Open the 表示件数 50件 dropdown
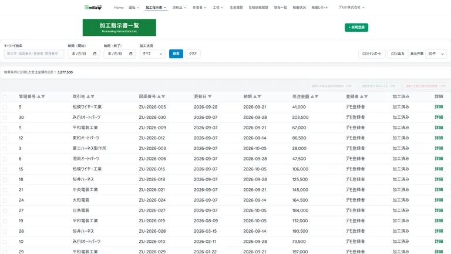This screenshot has width=451, height=254. click(436, 54)
